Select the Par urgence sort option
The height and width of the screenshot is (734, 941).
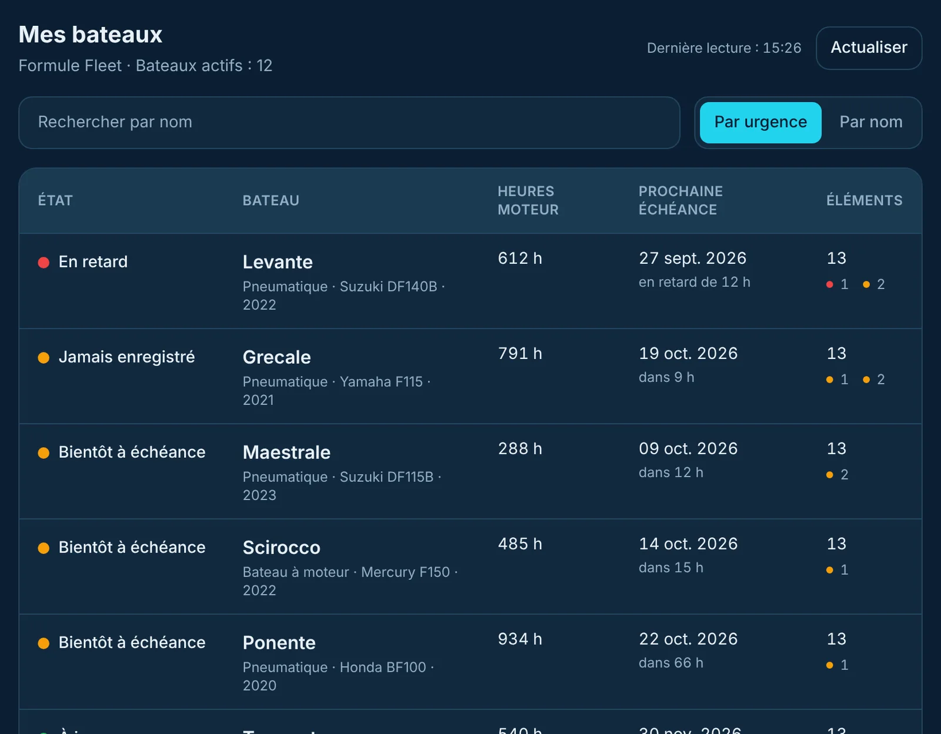coord(760,122)
